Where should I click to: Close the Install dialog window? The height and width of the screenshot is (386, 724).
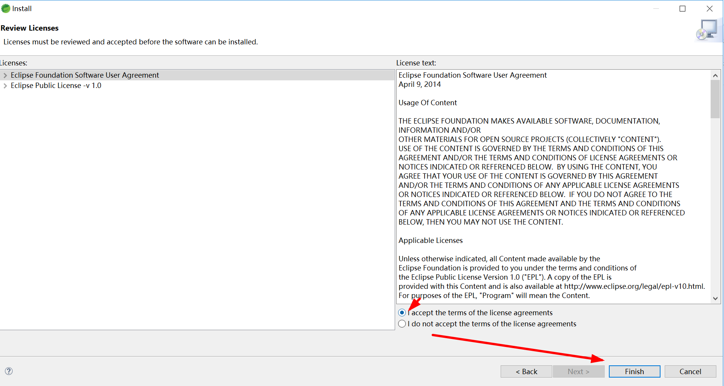[709, 8]
